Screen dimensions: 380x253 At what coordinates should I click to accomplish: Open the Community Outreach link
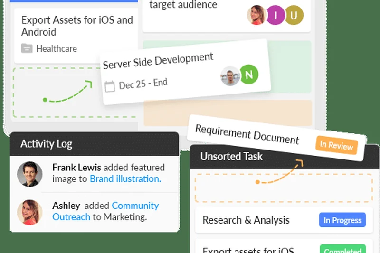(135, 206)
